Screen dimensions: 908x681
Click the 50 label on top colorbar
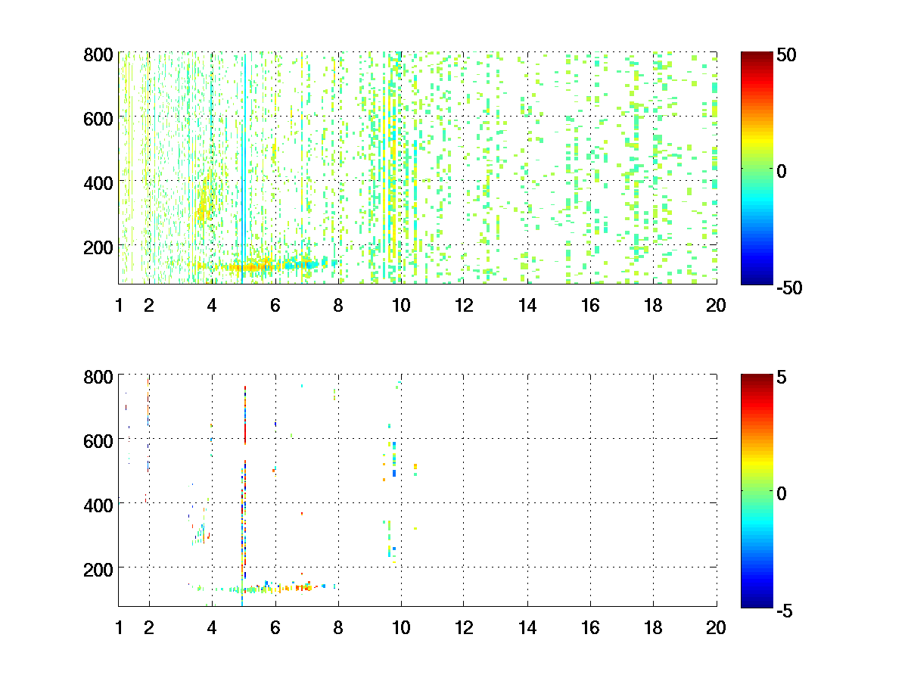coord(786,55)
